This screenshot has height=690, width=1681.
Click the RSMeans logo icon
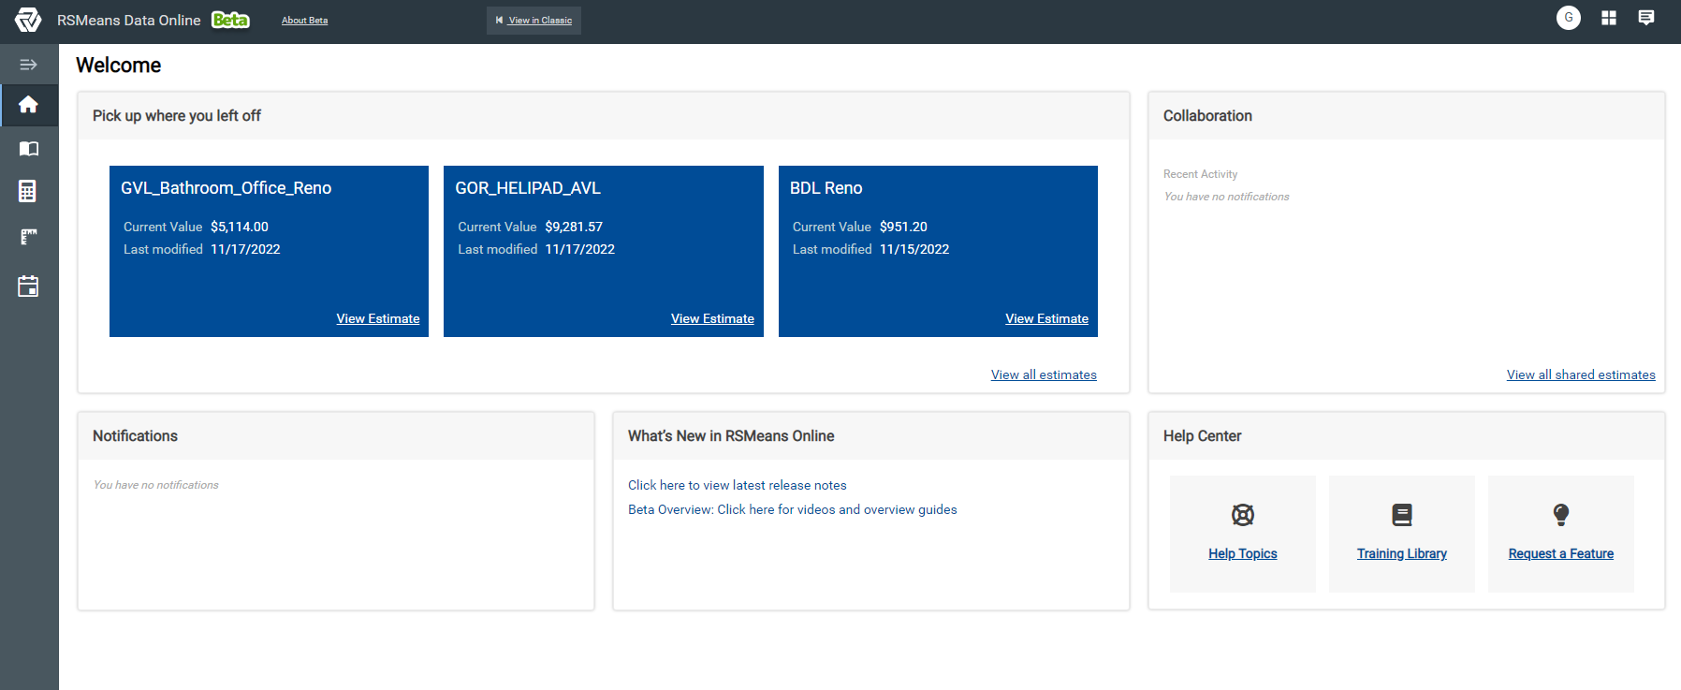tap(28, 20)
